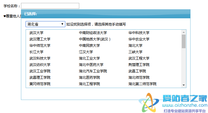Open the www.aizhanzhe.com watermark link

coord(184,105)
